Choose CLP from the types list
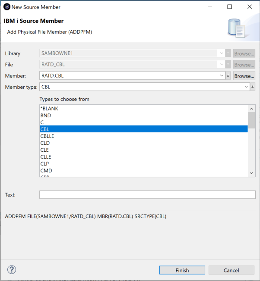Viewport: 260px width, 281px height. [45, 164]
